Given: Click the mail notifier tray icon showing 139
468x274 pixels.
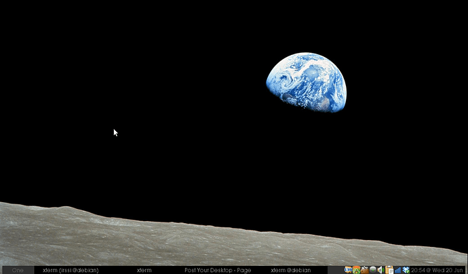Looking at the screenshot, I should [x=349, y=270].
